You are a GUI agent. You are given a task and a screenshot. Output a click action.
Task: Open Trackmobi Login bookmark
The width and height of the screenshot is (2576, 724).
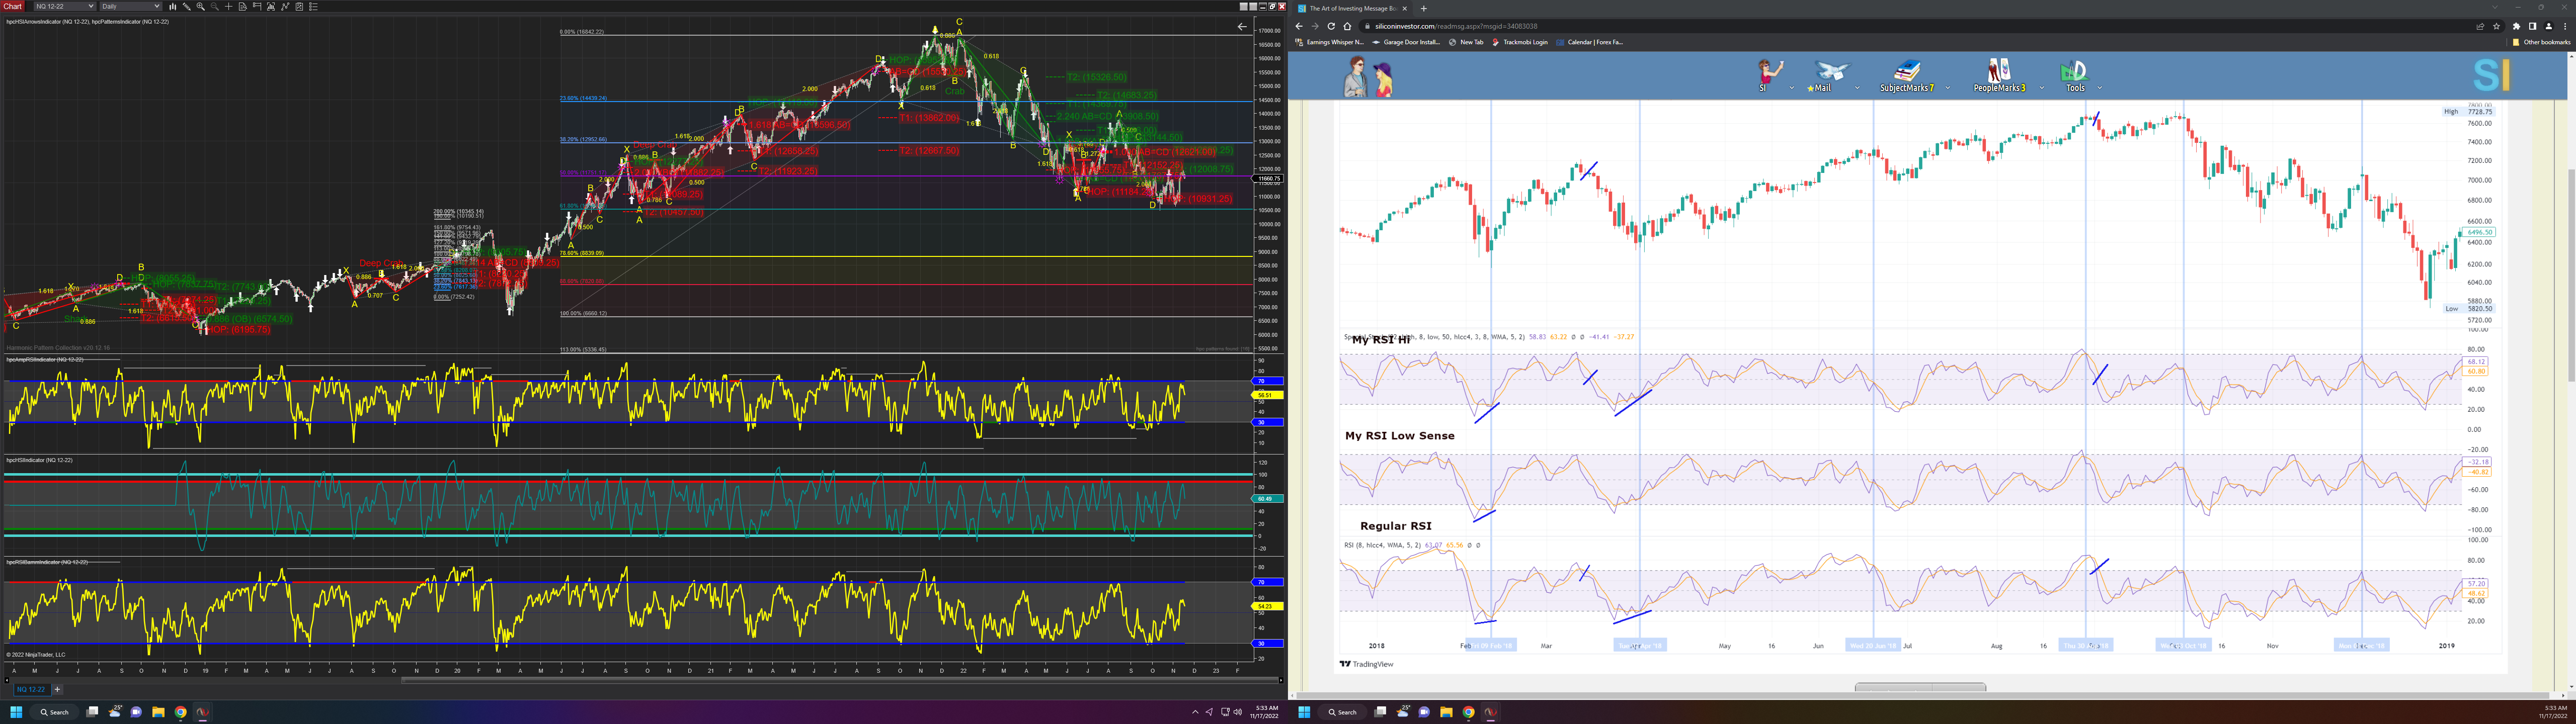tap(1520, 42)
